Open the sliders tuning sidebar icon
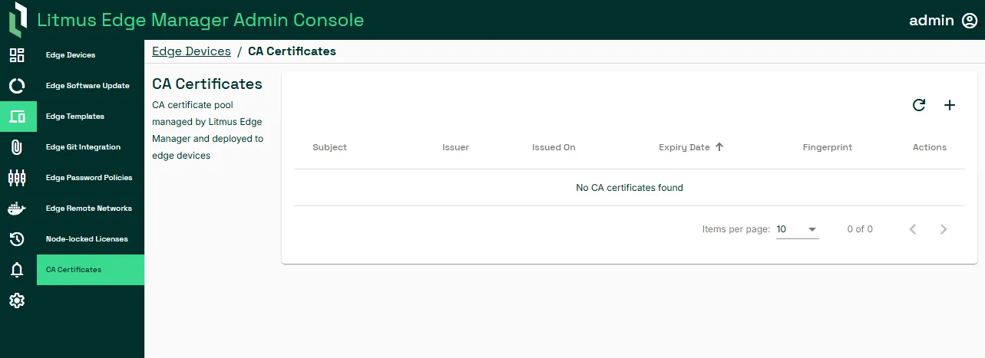This screenshot has width=985, height=358. (17, 178)
